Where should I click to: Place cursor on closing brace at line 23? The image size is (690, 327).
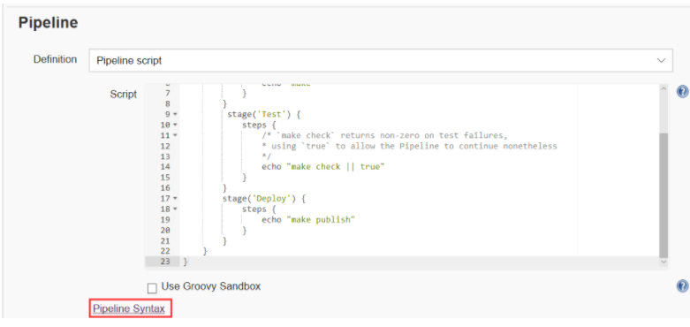186,262
